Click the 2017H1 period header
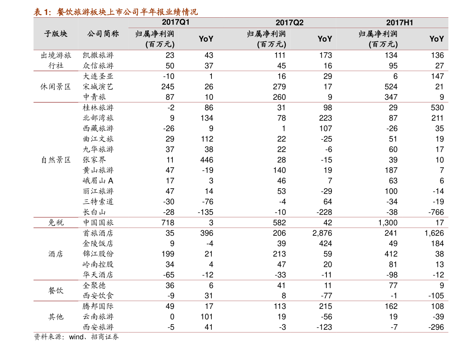The height and width of the screenshot is (349, 469). 399,23
